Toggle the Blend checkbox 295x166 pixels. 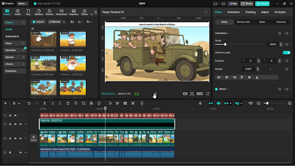216,89
